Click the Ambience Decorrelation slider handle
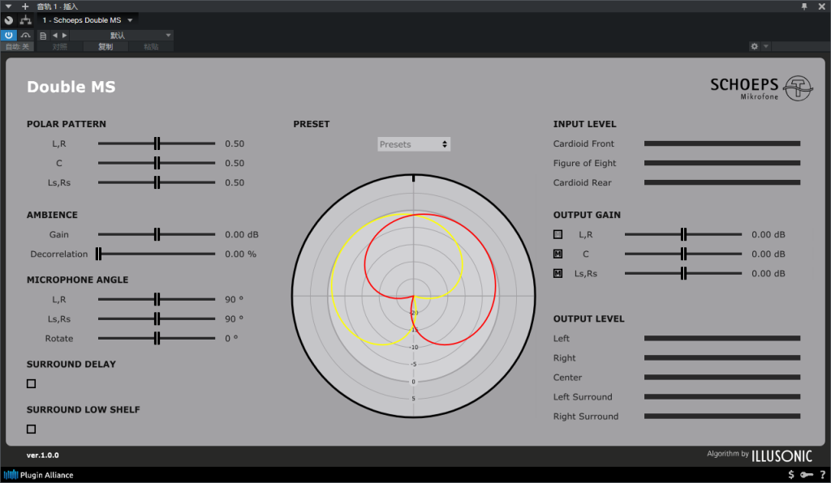Viewport: 831px width, 483px height. tap(98, 254)
